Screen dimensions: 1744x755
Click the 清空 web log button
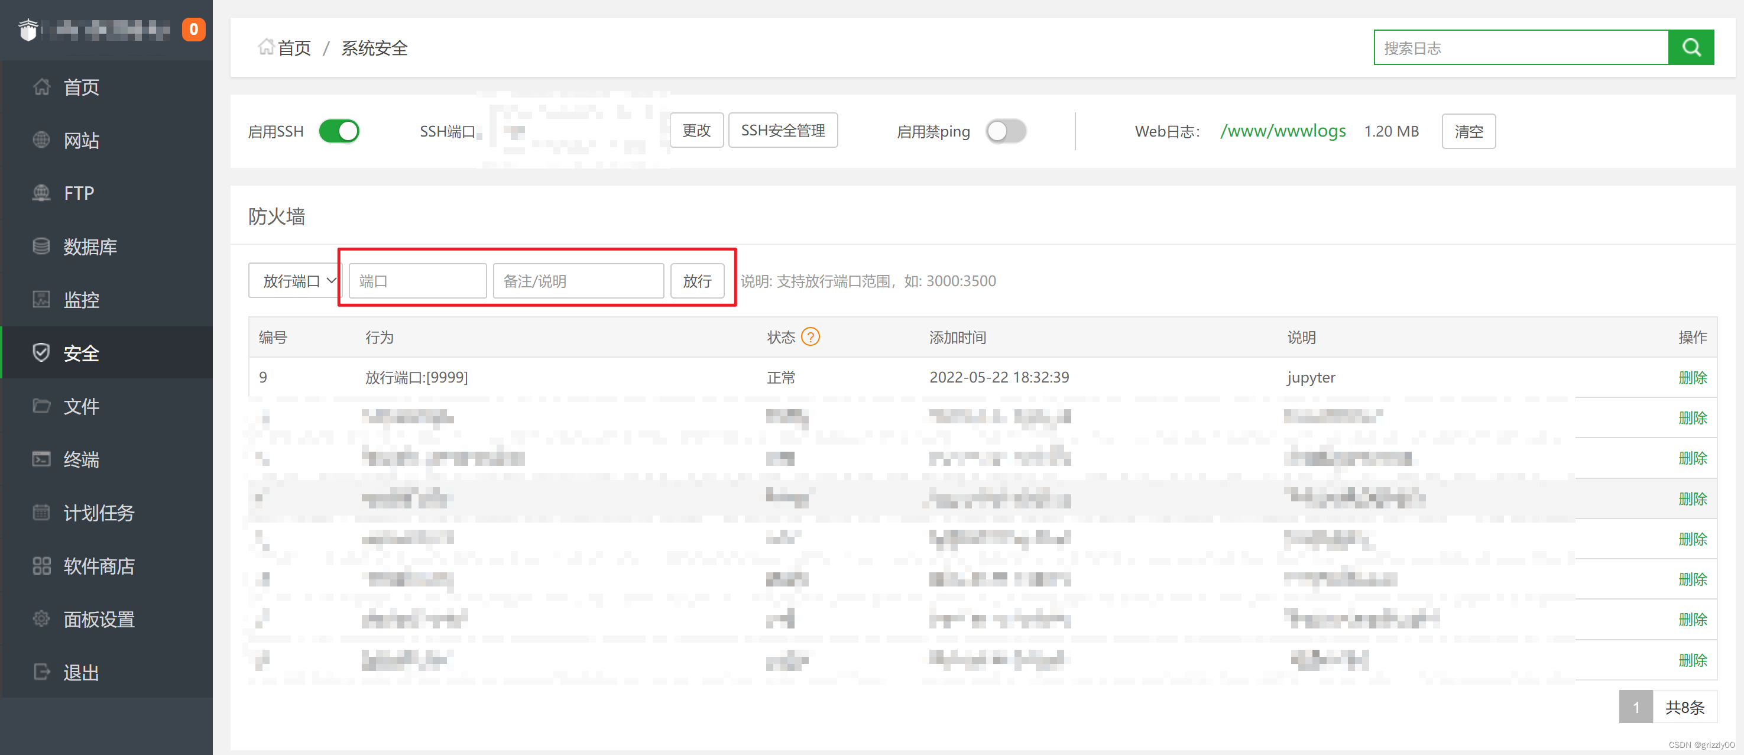point(1469,131)
